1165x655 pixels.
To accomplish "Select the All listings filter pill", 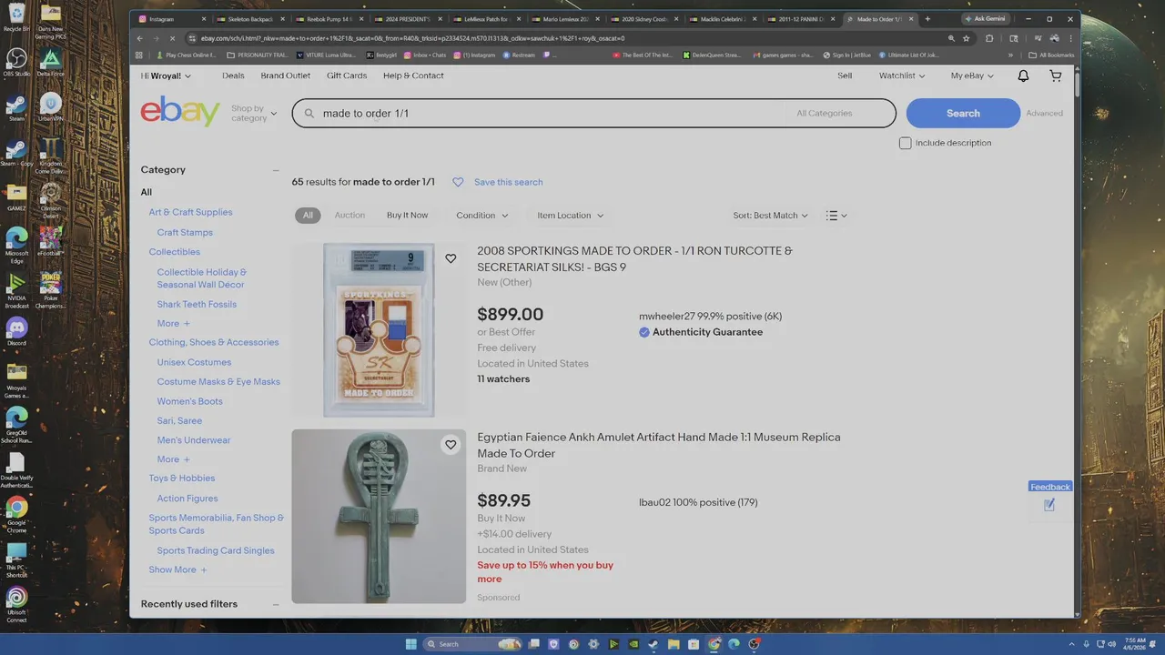I will click(308, 216).
